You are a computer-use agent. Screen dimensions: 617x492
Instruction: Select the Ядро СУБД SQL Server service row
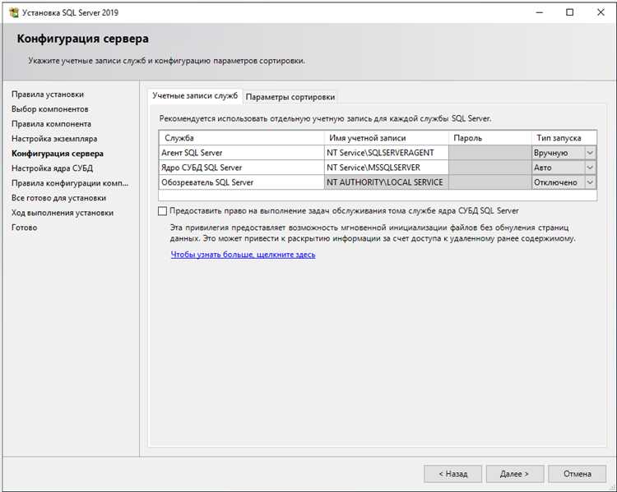pyautogui.click(x=242, y=168)
